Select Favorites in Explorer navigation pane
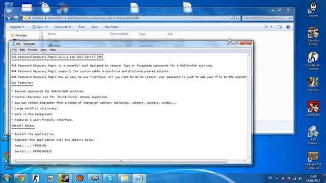This screenshot has width=326, height=183. 21,36
